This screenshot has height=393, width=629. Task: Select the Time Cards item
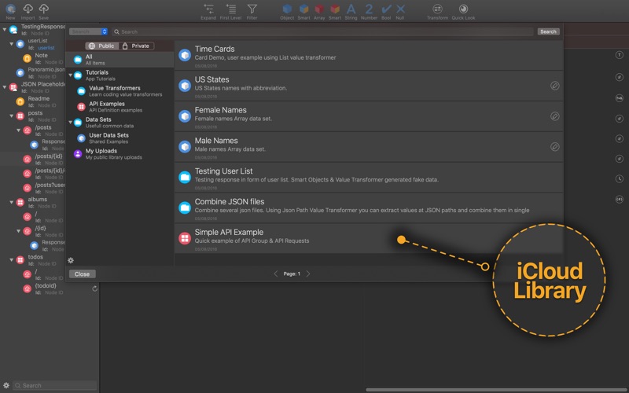(369, 55)
